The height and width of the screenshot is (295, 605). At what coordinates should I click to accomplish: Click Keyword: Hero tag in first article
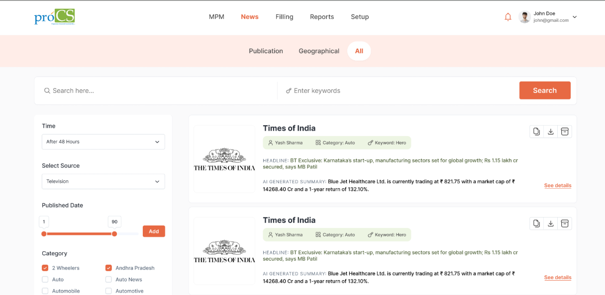coord(387,143)
